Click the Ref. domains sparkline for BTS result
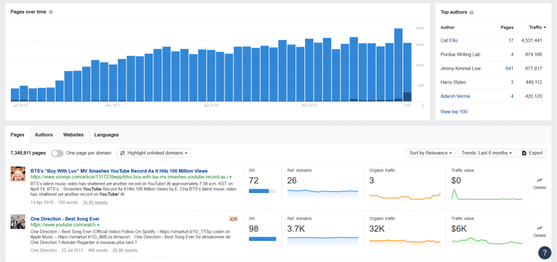Image resolution: width=557 pixels, height=262 pixels. point(323,195)
